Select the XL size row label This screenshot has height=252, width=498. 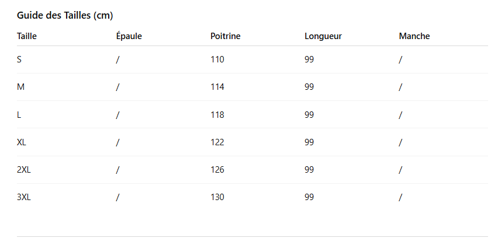pos(22,142)
